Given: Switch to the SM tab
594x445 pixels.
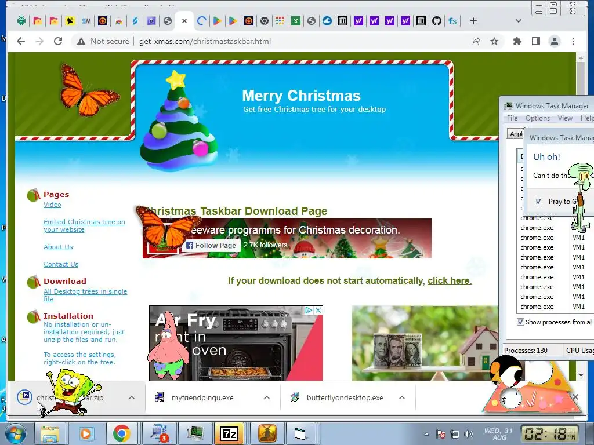Looking at the screenshot, I should 86,21.
